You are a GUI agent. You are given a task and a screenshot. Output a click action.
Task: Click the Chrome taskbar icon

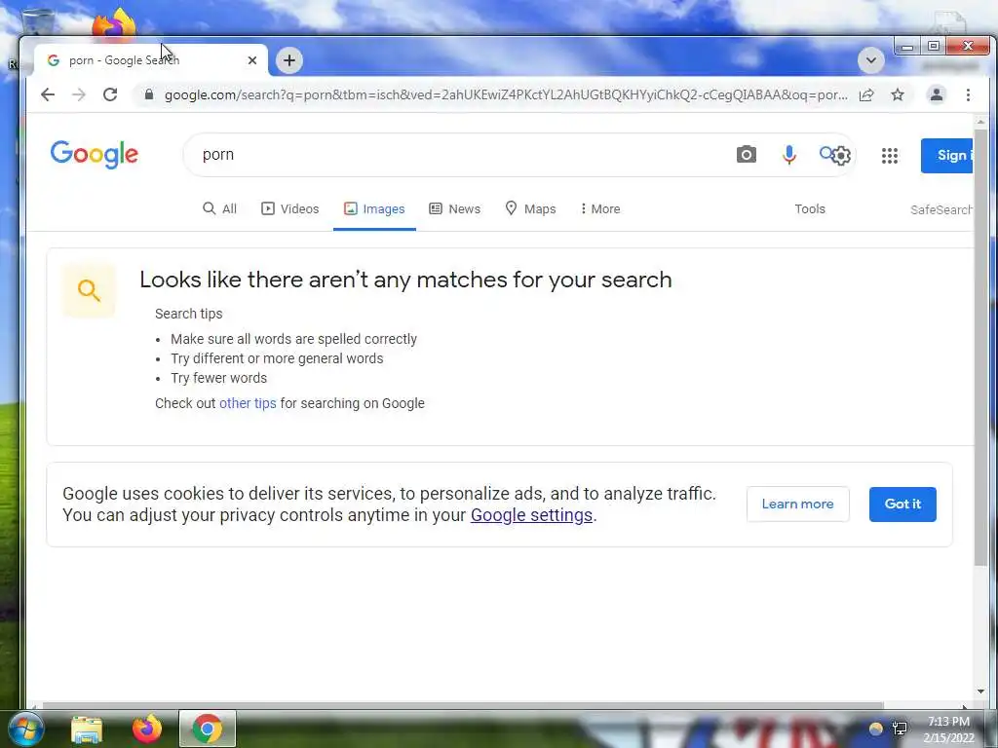(207, 729)
